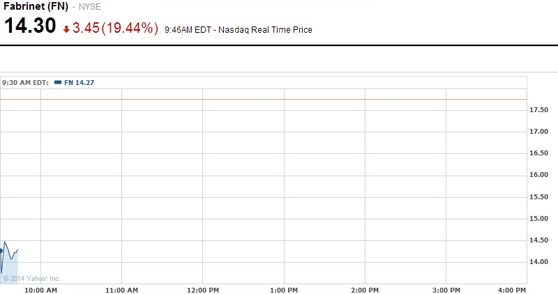Viewport: 558px width, 294px height.
Task: Click the 17.50 price axis label
Action: (541, 110)
